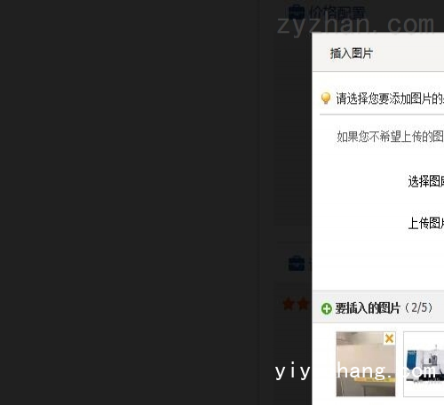444x405 pixels.
Task: Click the zyzhan.com watermark text
Action: pos(355,26)
